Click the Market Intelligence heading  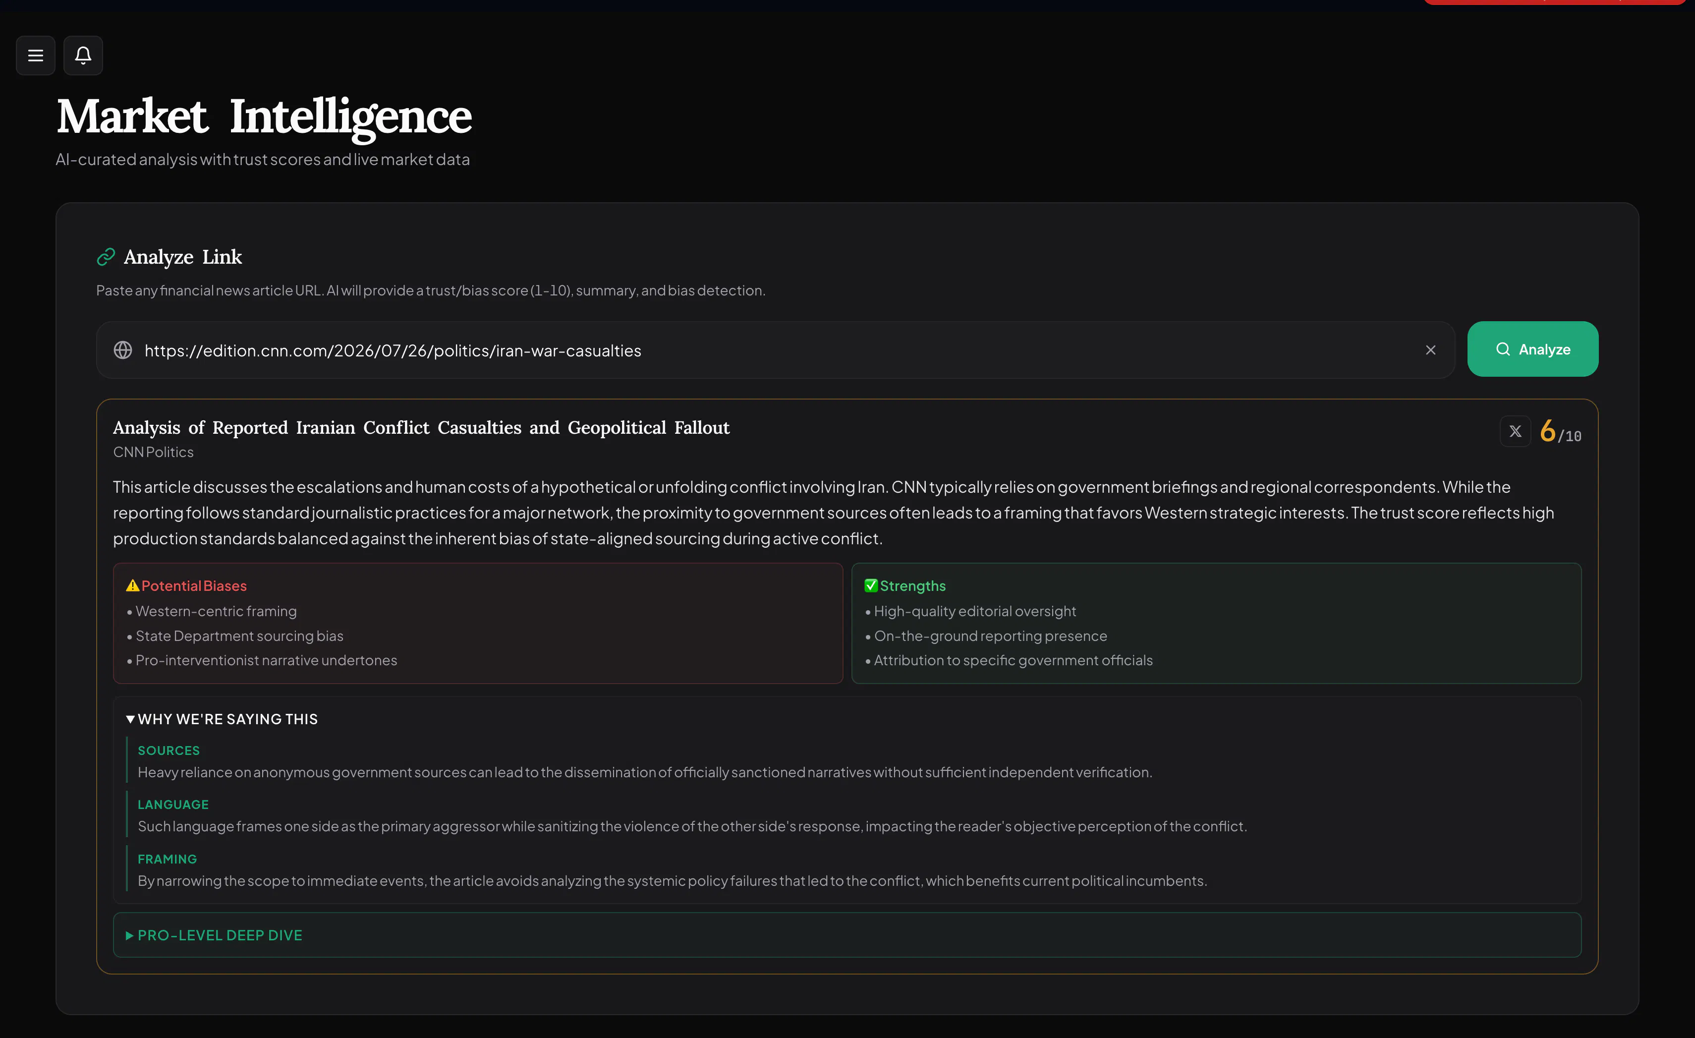tap(264, 116)
